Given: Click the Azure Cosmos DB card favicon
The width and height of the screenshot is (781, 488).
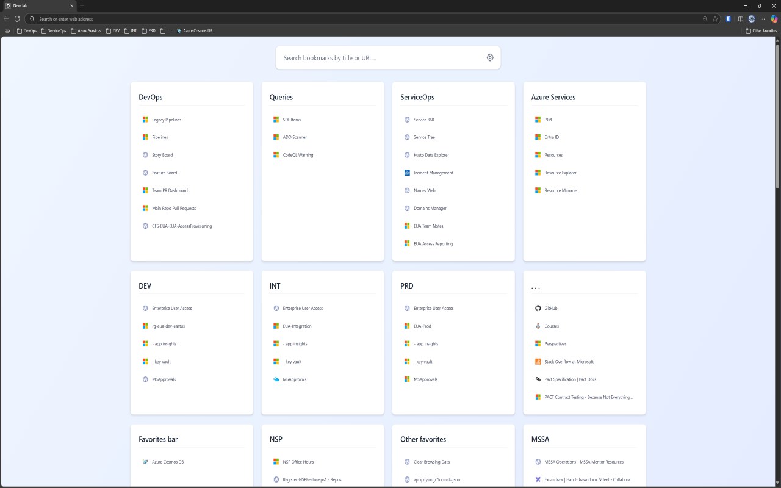Looking at the screenshot, I should (x=145, y=462).
